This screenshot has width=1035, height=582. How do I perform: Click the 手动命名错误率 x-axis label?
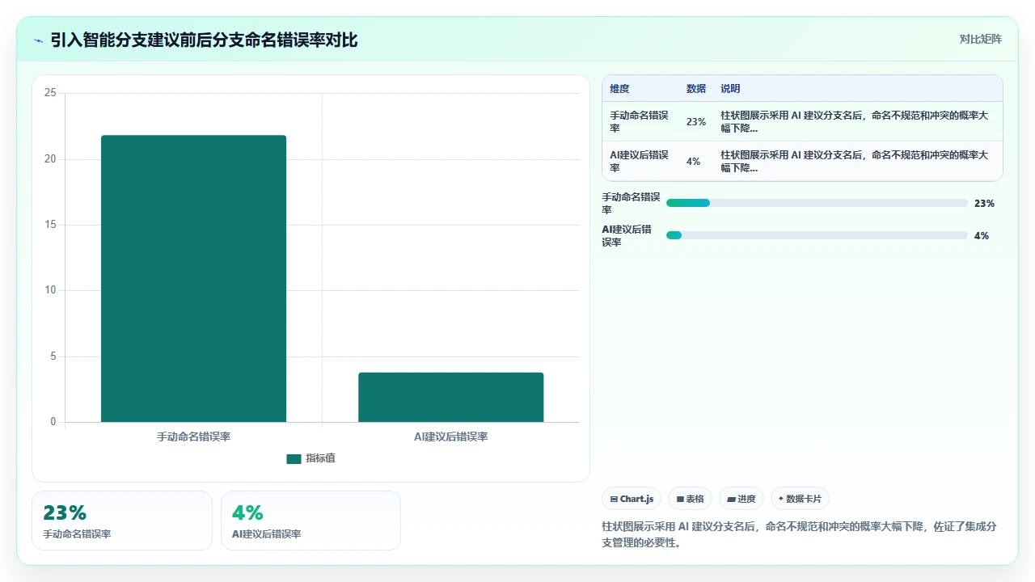point(193,436)
